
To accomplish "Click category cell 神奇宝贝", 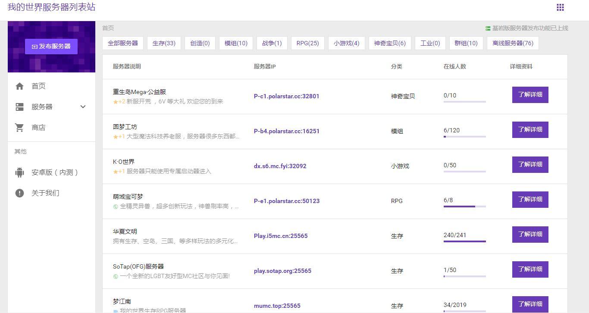I will [403, 97].
